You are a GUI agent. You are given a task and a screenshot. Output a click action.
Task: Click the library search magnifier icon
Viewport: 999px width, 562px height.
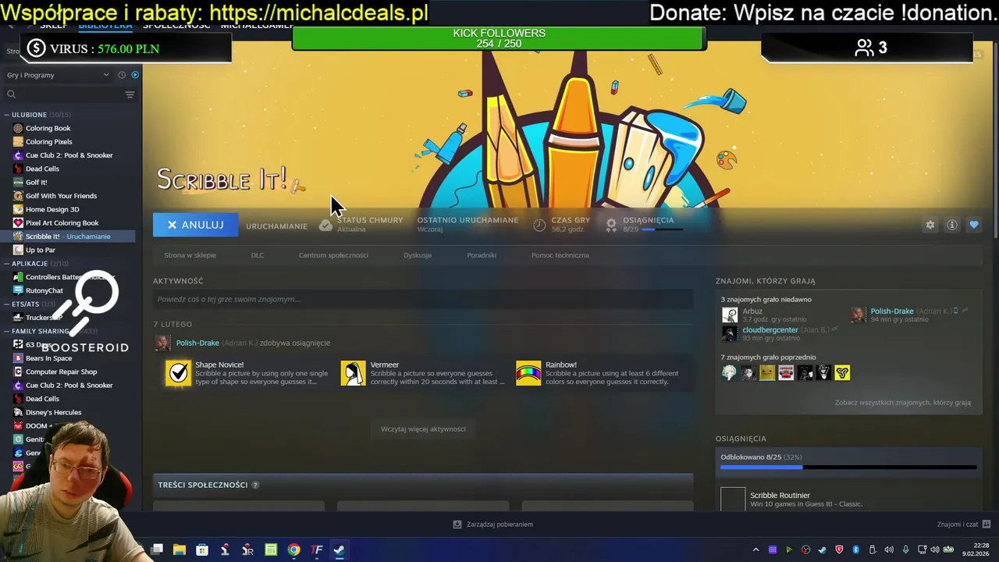point(11,94)
